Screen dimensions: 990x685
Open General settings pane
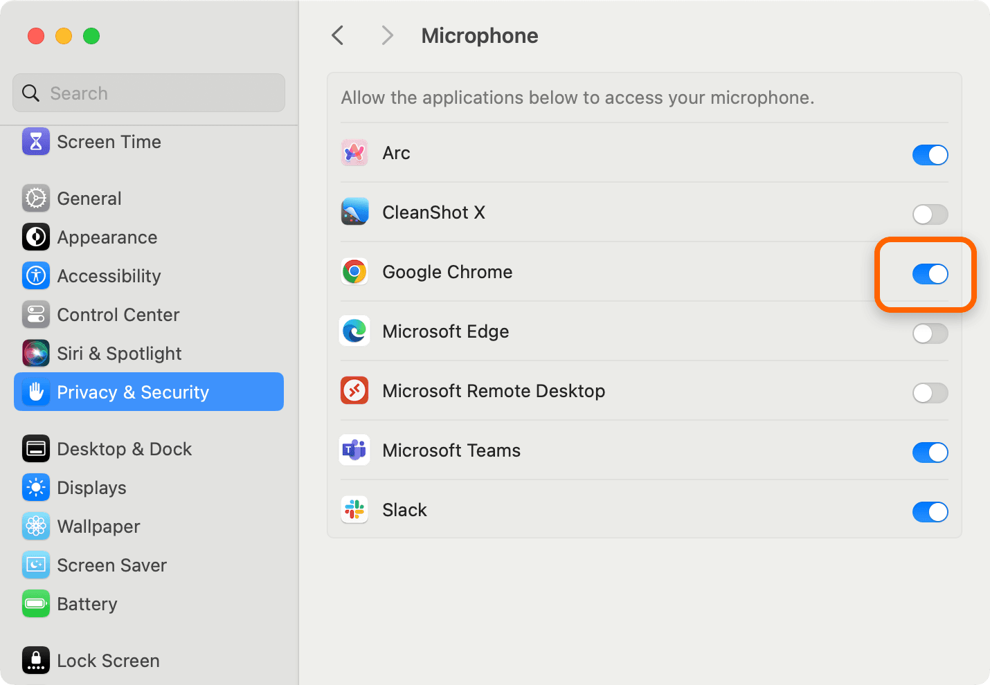(149, 199)
